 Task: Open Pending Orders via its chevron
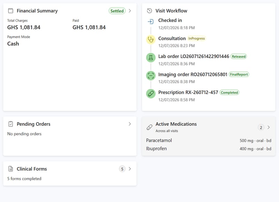point(130,124)
